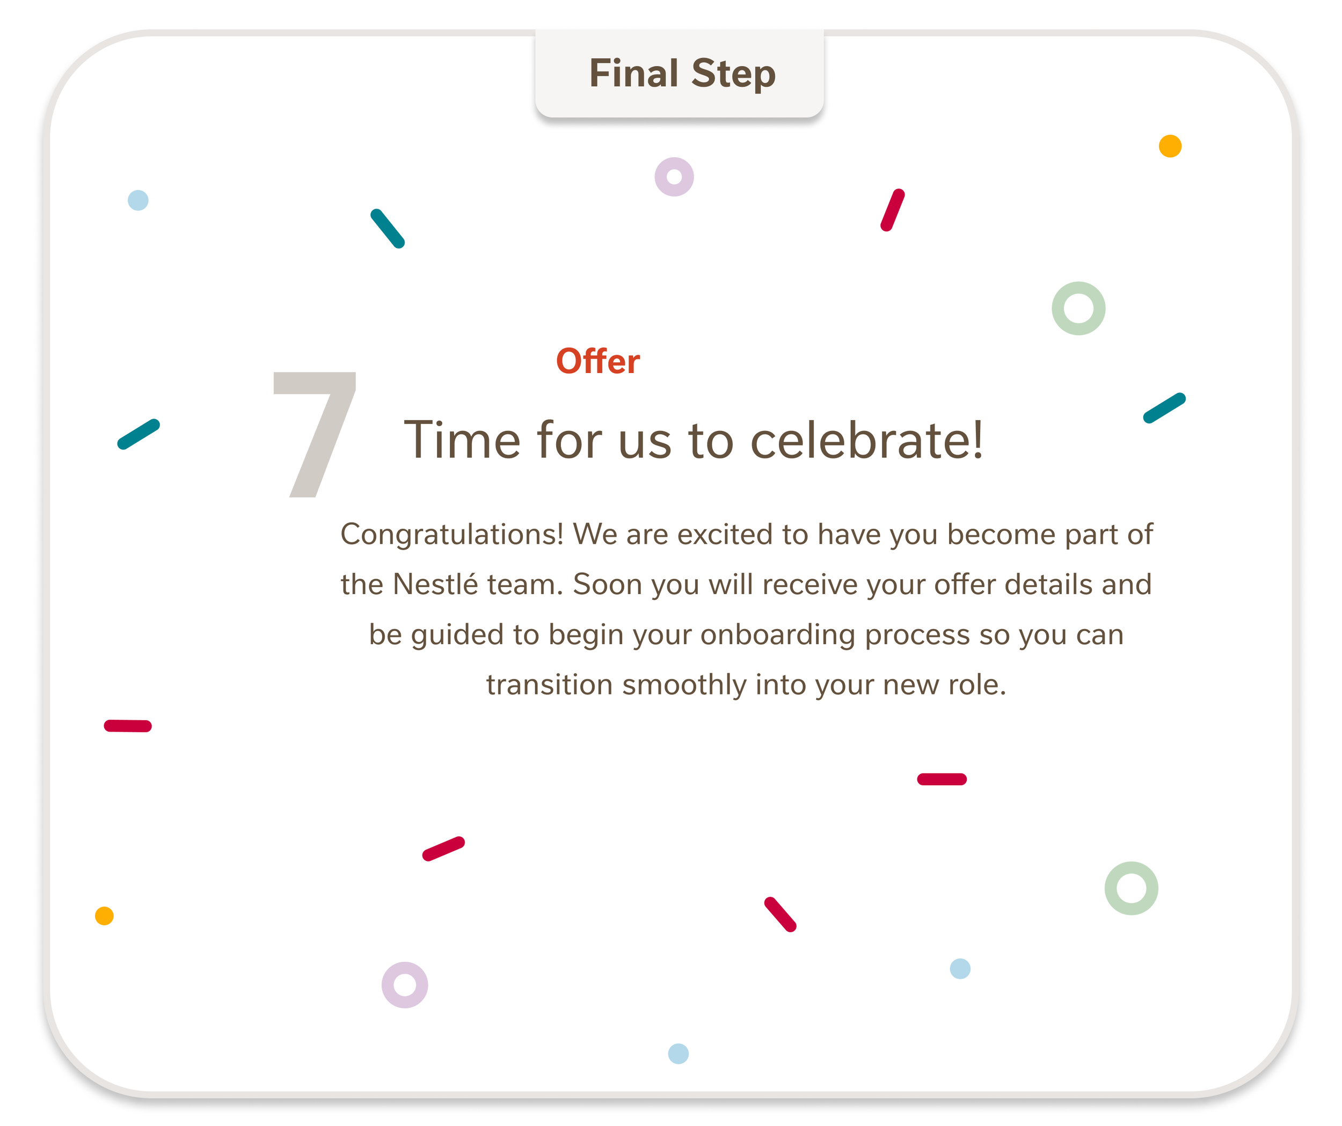
Task: Click the light blue dot at the bottom center
Action: [678, 1054]
